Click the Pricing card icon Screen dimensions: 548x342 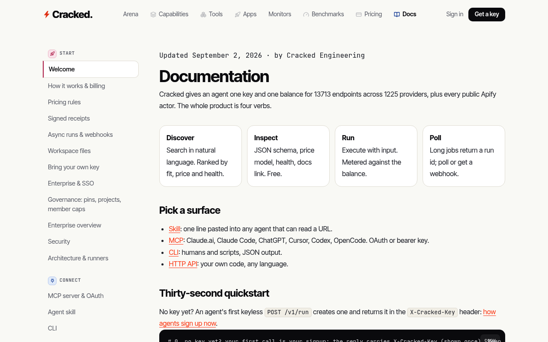coord(359,15)
